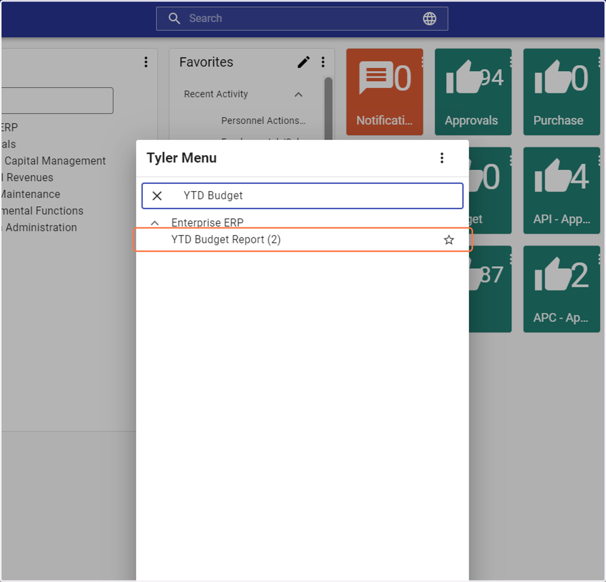This screenshot has height=582, width=606.
Task: Favorite YTD Budget Report with star icon
Action: (x=449, y=240)
